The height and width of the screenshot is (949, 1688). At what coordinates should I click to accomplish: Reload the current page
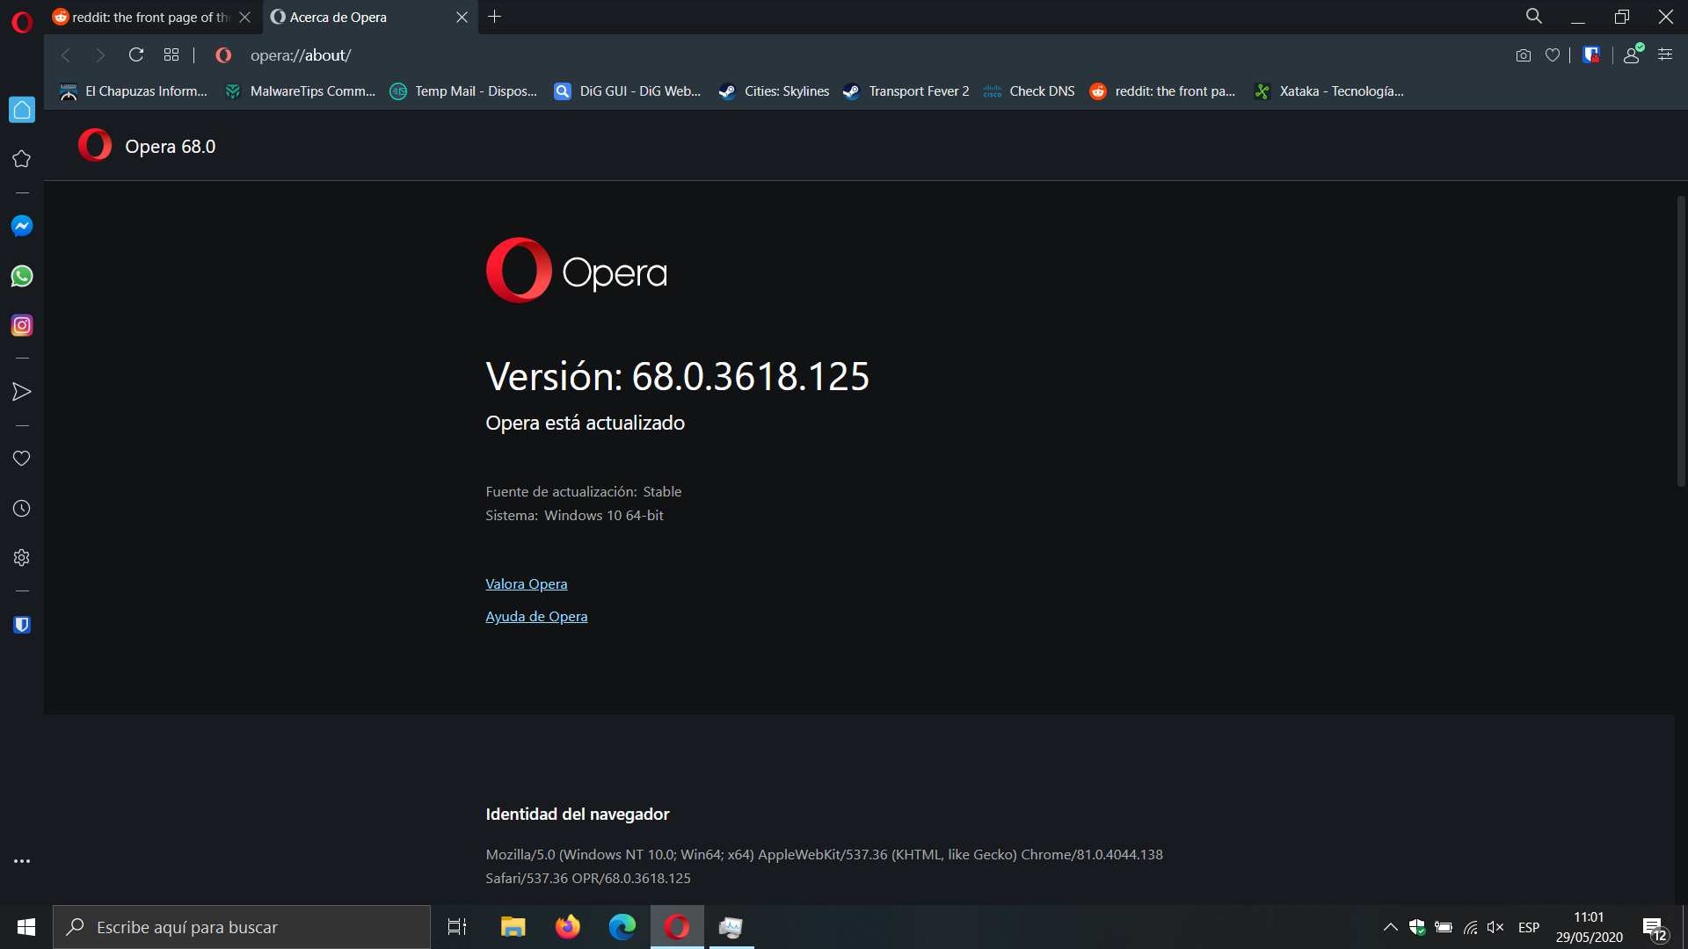pos(136,54)
